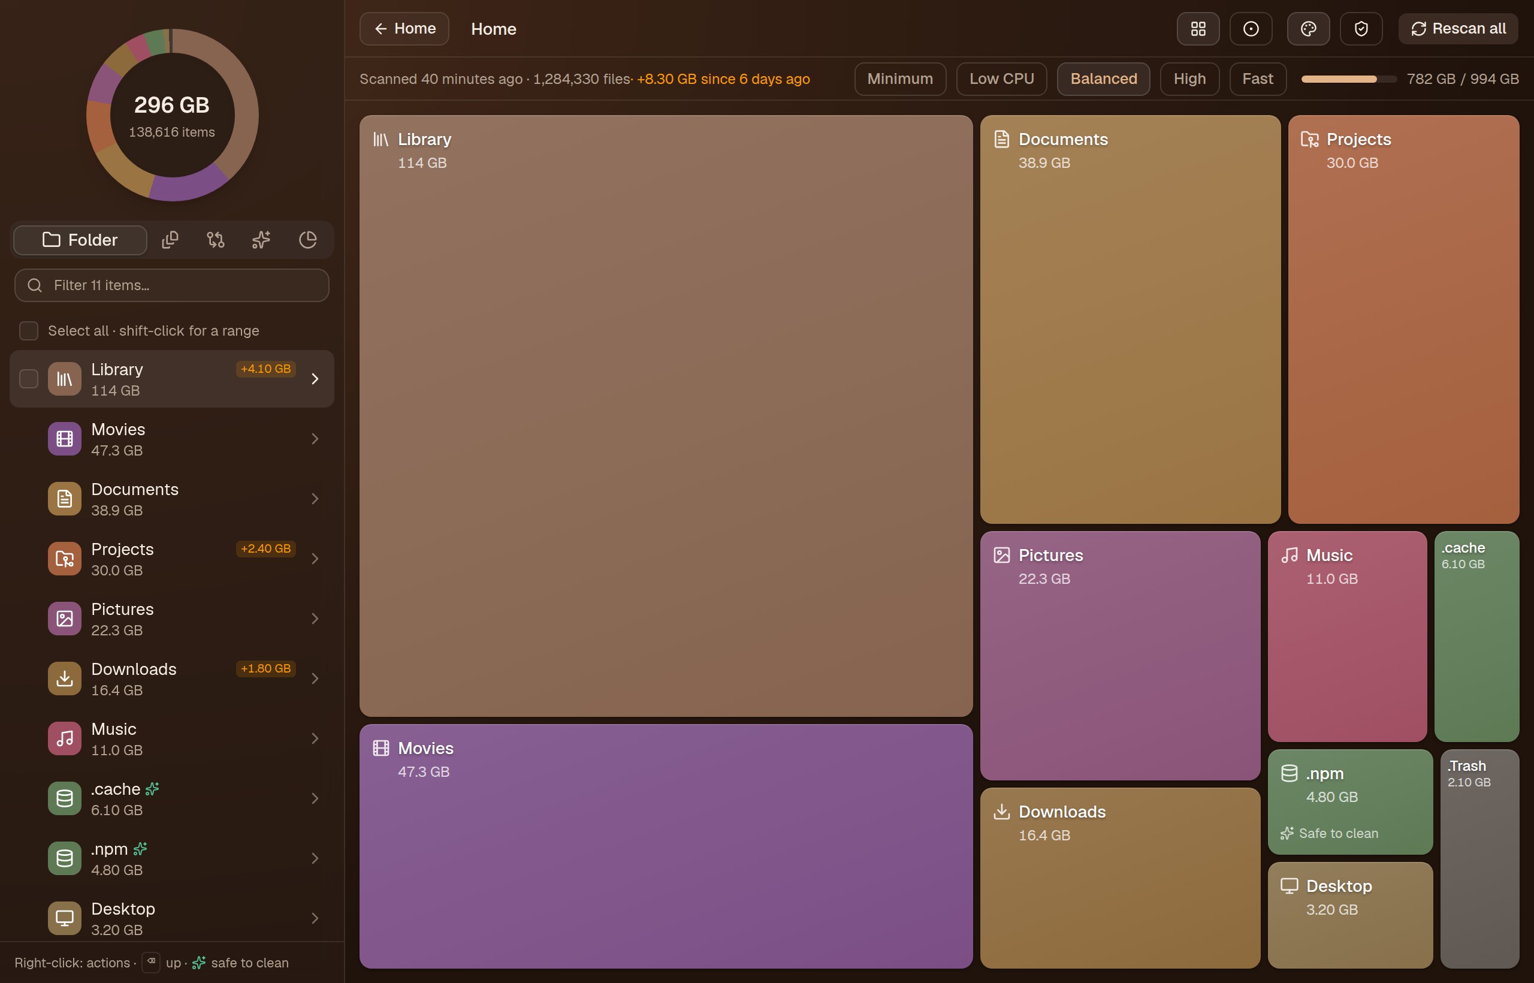The height and width of the screenshot is (983, 1534).
Task: Expand the Documents row chevron
Action: point(315,499)
